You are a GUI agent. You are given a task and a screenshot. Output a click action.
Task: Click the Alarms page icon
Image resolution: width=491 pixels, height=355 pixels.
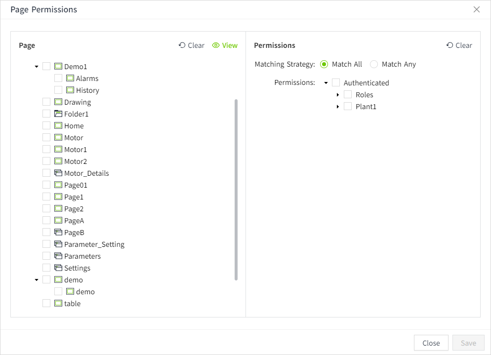[x=70, y=79]
